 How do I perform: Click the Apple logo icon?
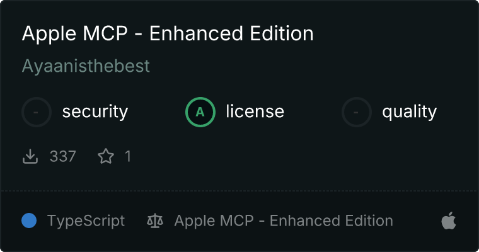pos(449,220)
